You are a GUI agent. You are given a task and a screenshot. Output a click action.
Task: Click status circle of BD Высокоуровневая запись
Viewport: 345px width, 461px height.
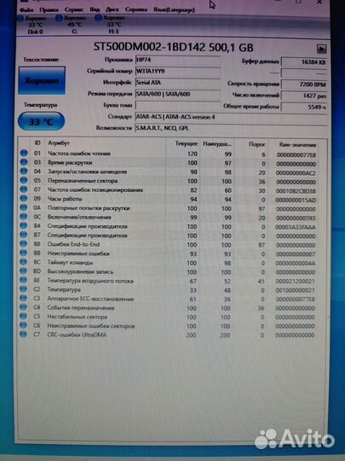coord(24,271)
